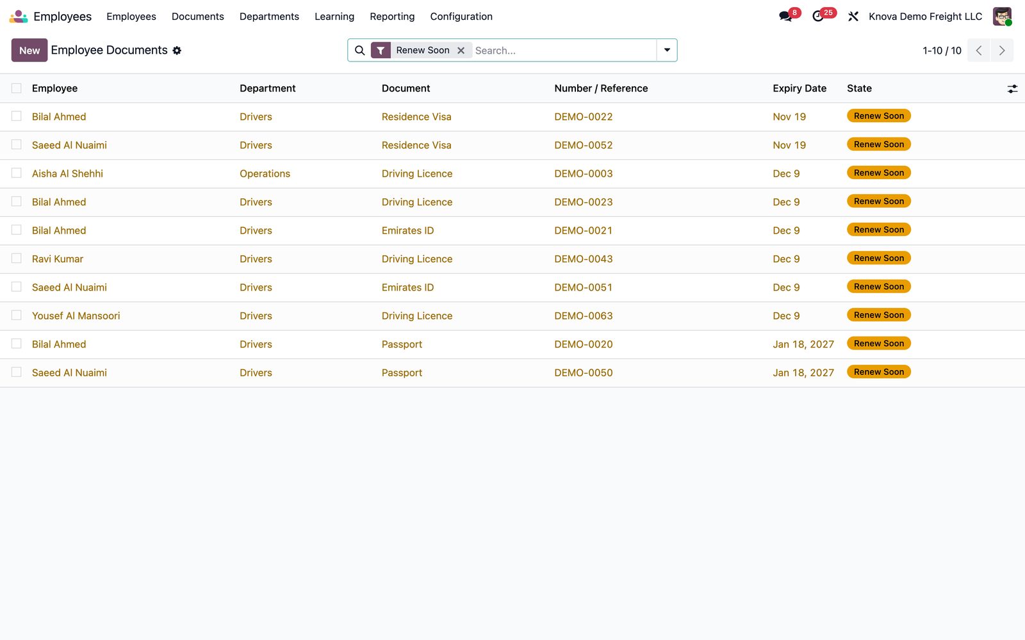Open the Reporting menu
This screenshot has height=640, width=1025.
(x=392, y=17)
